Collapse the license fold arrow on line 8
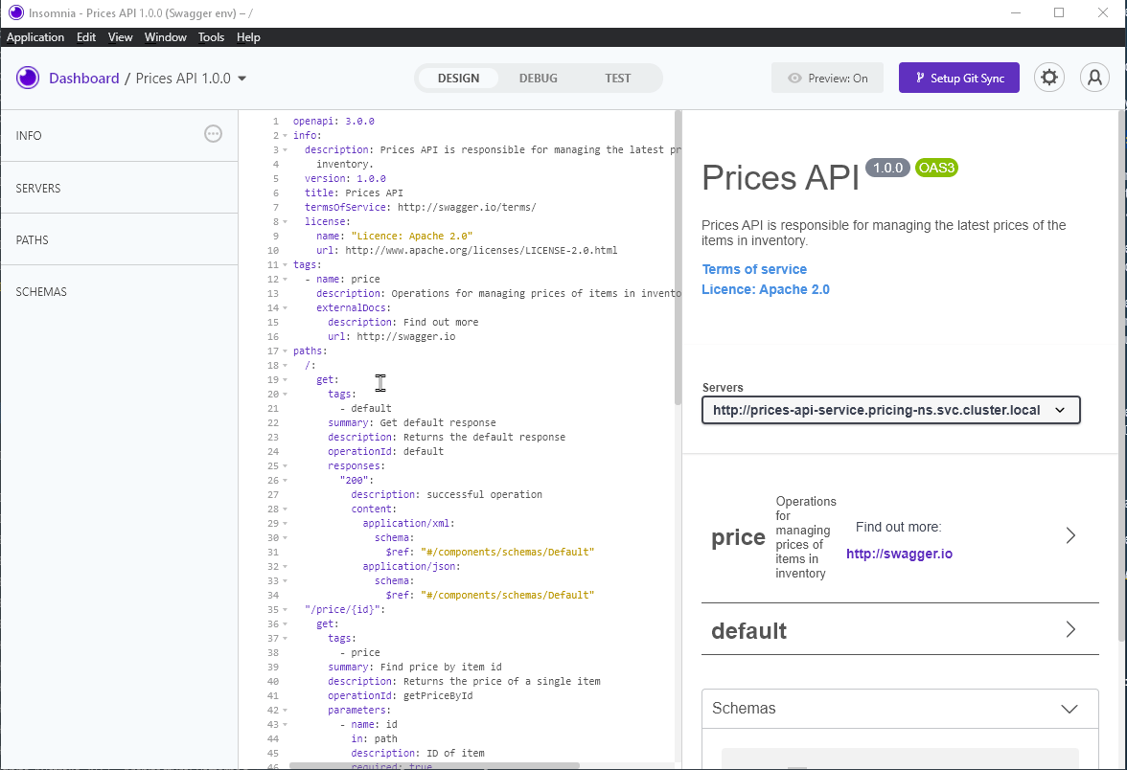1127x770 pixels. point(286,222)
